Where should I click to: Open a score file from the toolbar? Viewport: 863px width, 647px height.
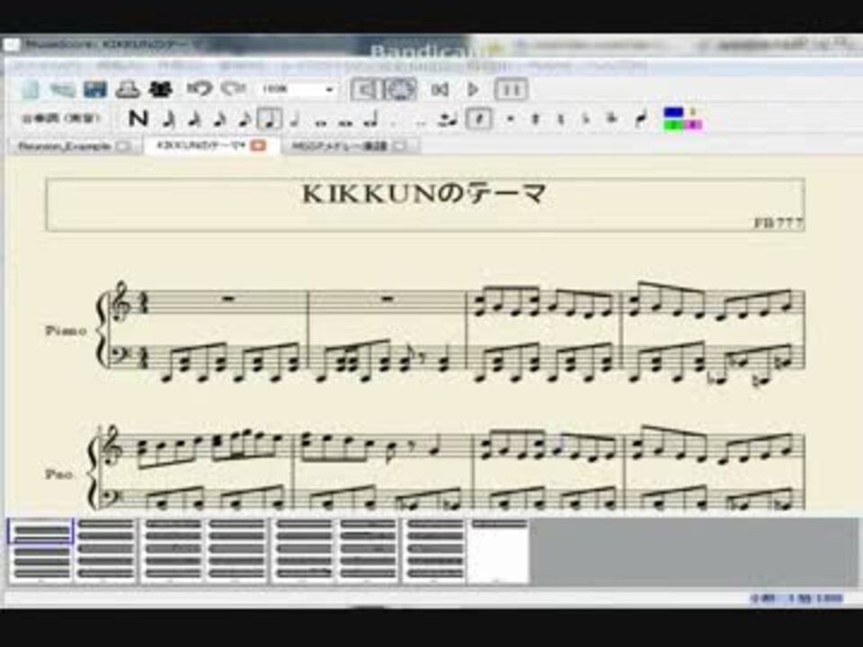62,90
